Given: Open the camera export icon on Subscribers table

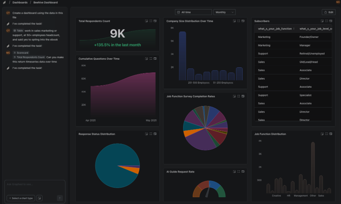Looking at the screenshot, I should tap(331, 21).
